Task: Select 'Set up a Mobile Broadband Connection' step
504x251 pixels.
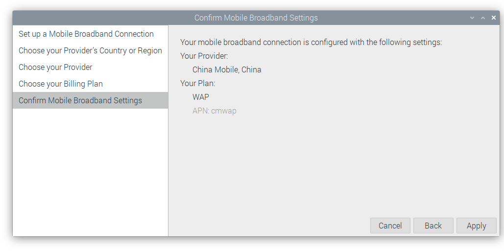Action: pyautogui.click(x=86, y=34)
